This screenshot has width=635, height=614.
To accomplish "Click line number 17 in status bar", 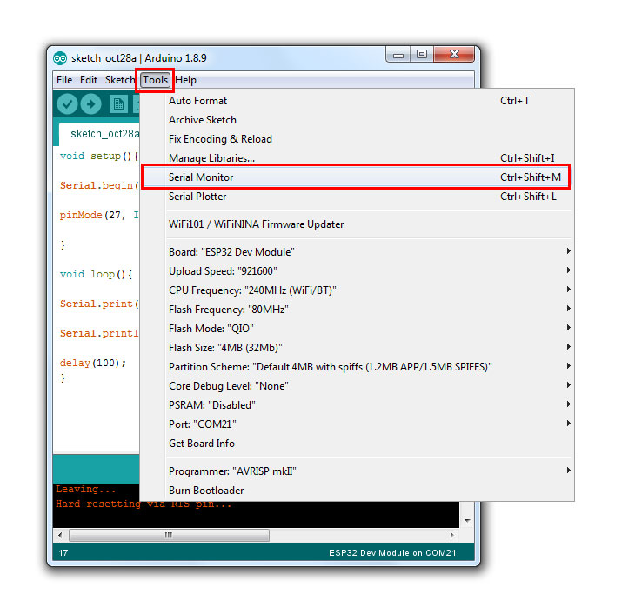I will click(x=63, y=553).
